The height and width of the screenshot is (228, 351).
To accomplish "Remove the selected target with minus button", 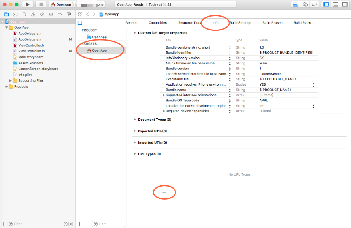I will 87,224.
